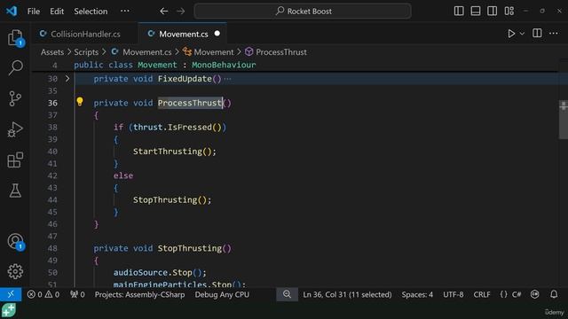Show the errors and warnings count
568x319 pixels.
(x=43, y=294)
